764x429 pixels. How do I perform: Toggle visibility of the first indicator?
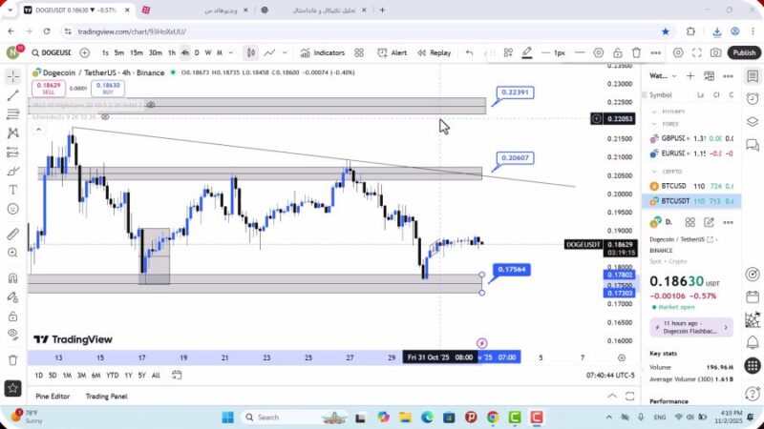(151, 105)
